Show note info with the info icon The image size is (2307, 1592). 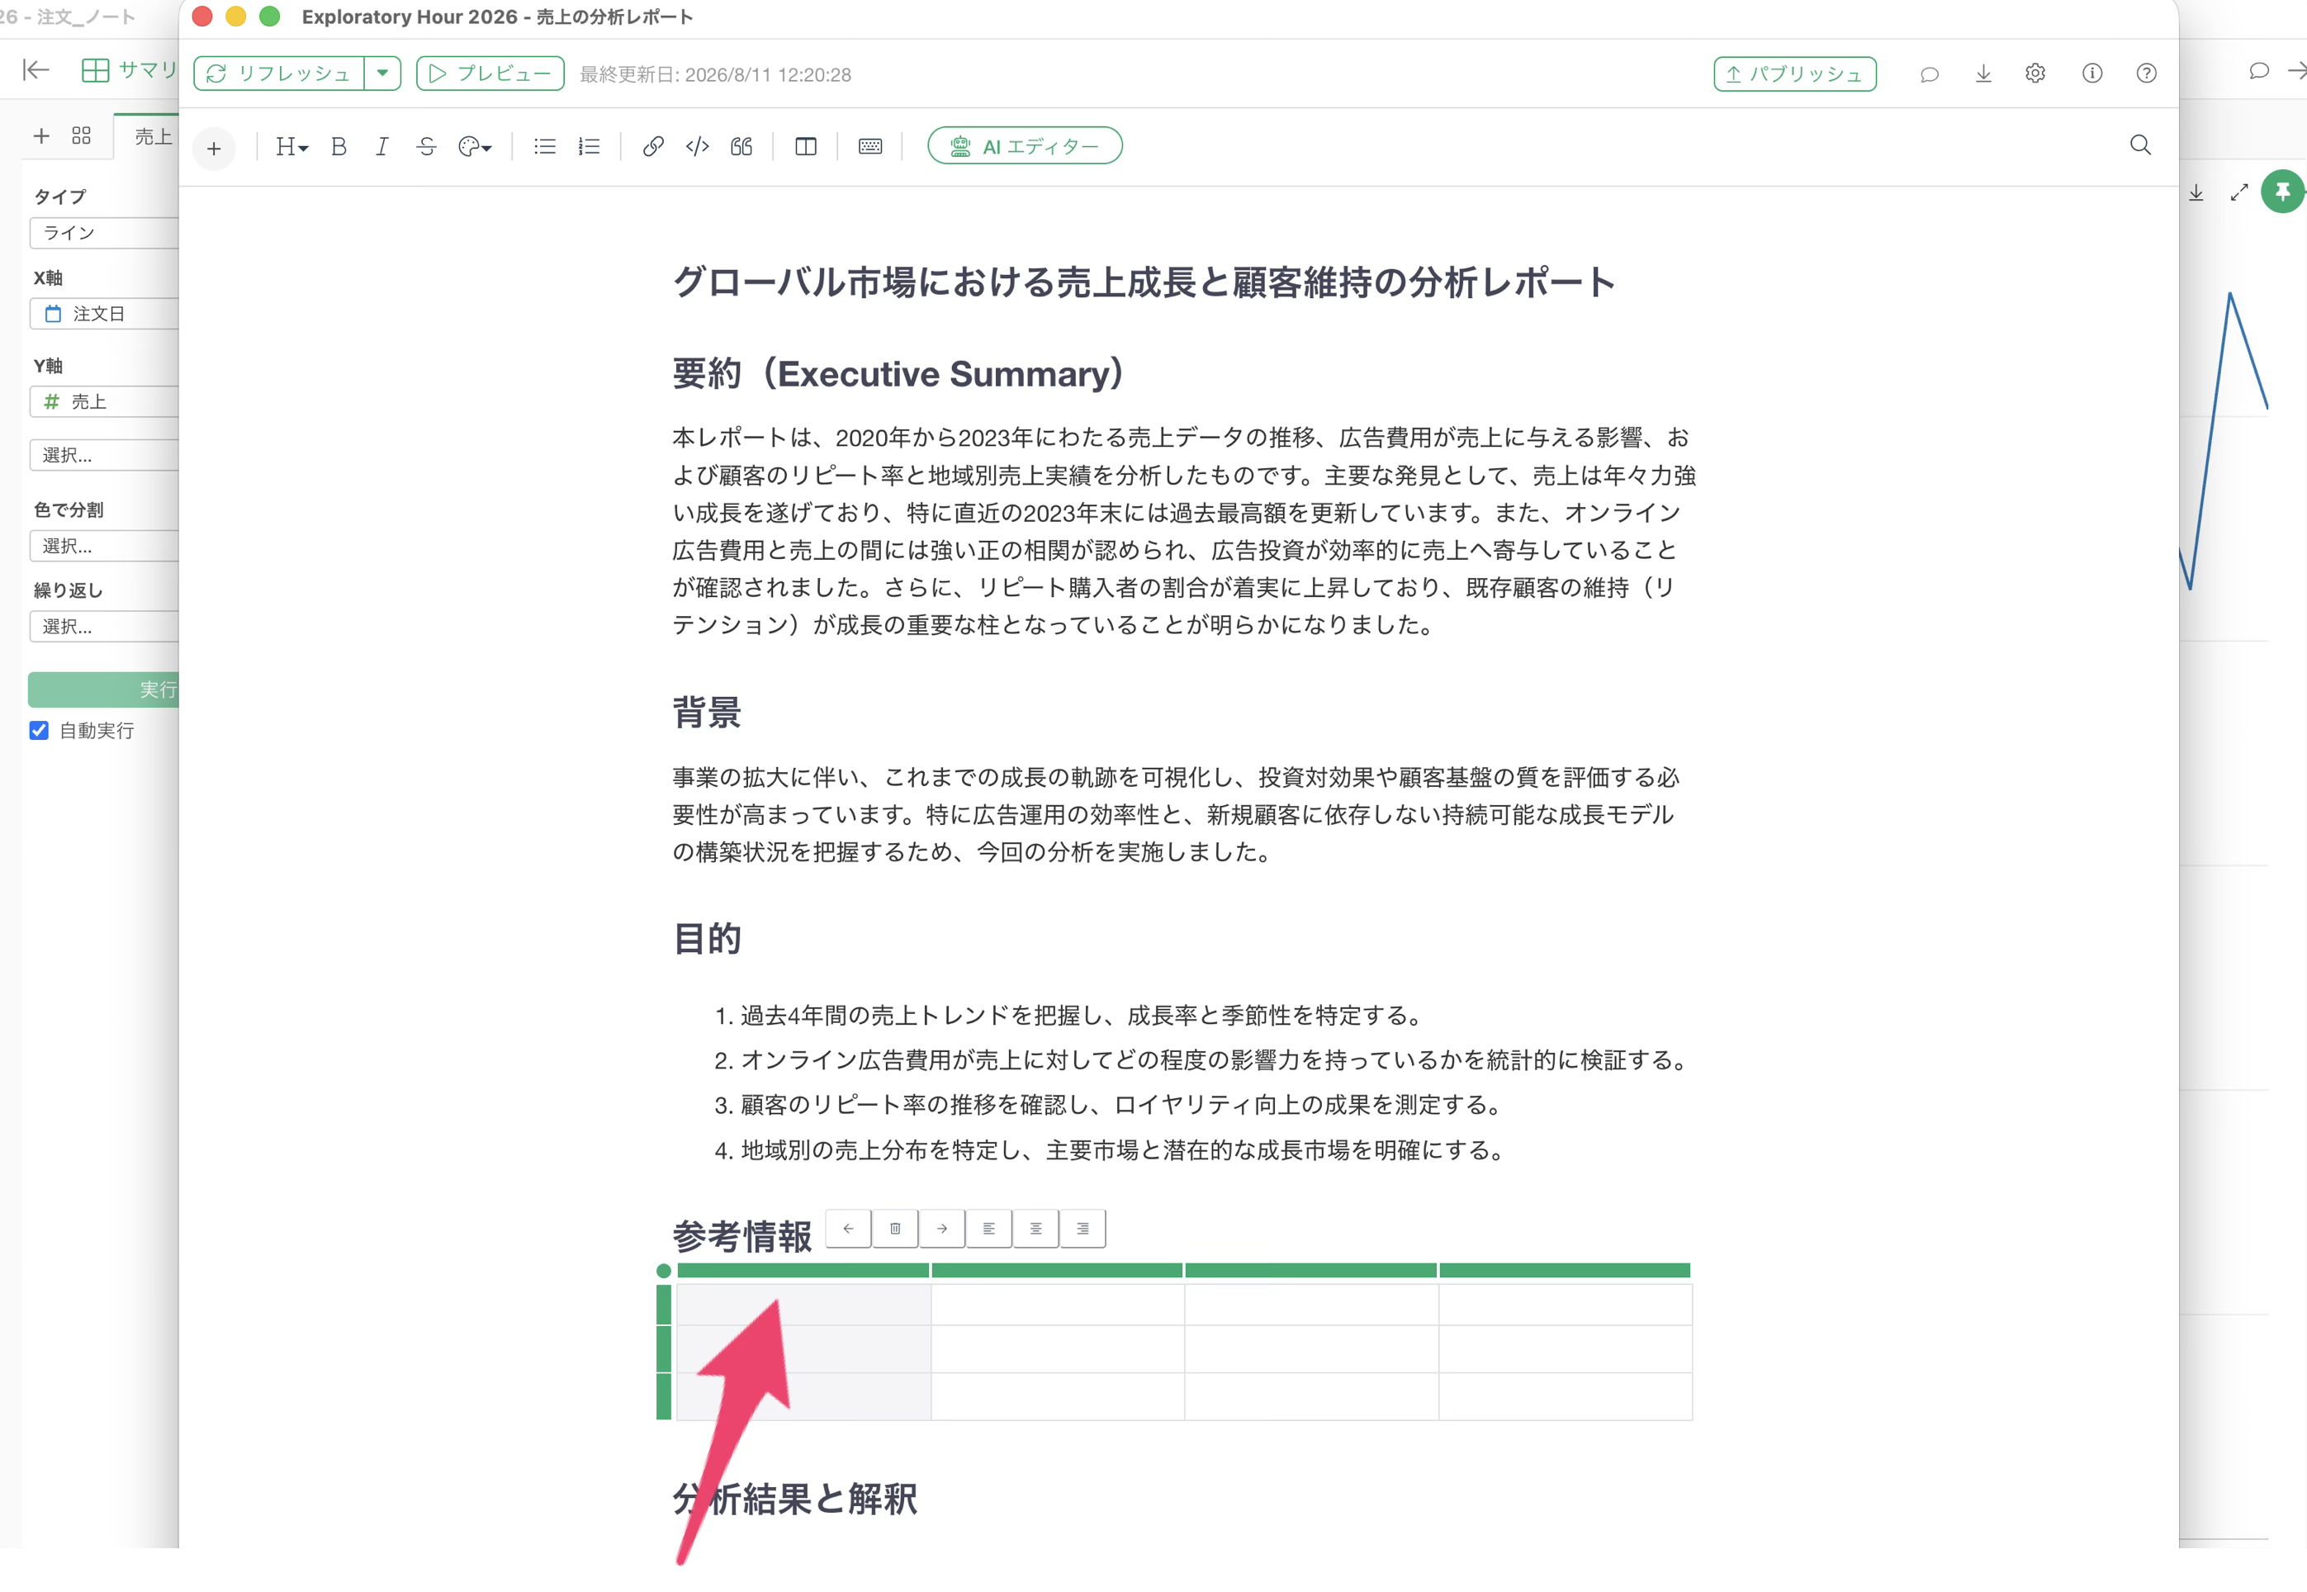point(2092,73)
